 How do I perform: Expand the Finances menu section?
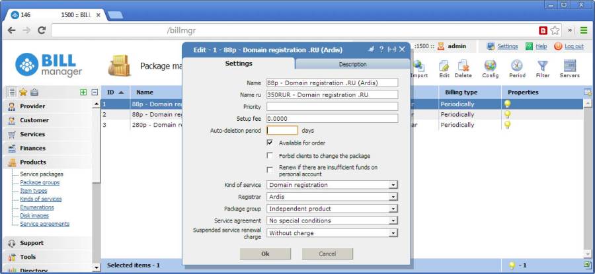coord(48,148)
